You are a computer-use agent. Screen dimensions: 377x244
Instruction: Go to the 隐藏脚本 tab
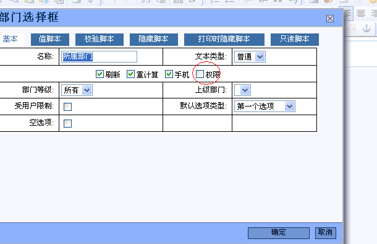[x=154, y=39]
